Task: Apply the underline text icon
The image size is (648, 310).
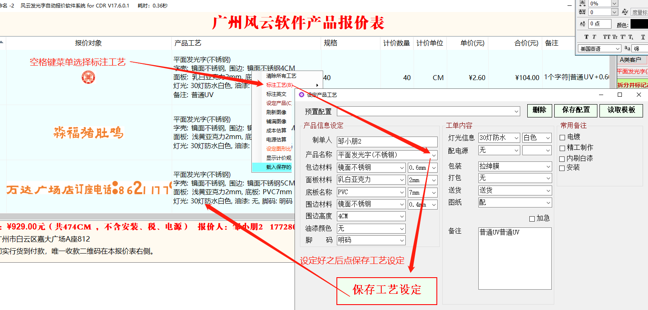Action: click(x=643, y=37)
